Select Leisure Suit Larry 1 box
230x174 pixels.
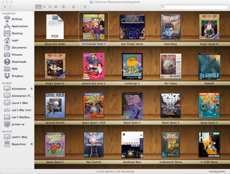(93, 66)
